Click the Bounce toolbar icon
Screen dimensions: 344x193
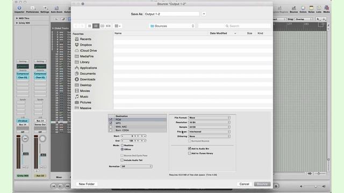[x=294, y=9]
